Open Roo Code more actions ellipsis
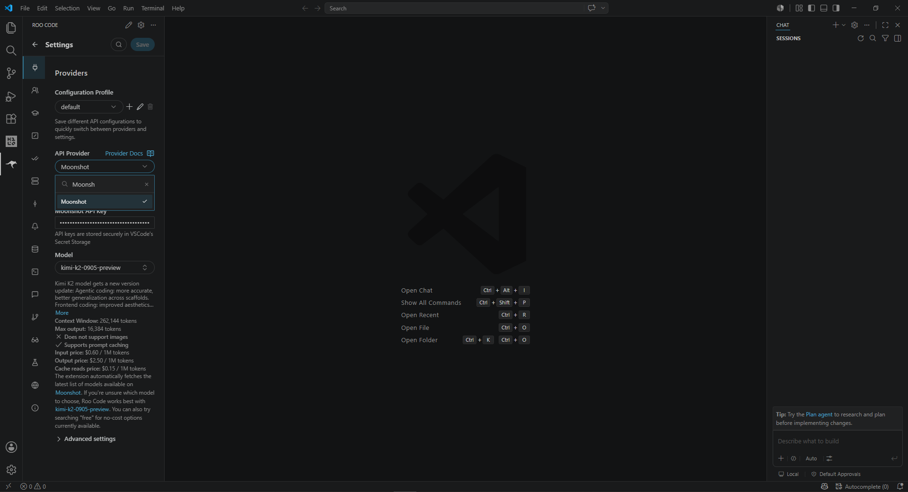 click(x=153, y=25)
